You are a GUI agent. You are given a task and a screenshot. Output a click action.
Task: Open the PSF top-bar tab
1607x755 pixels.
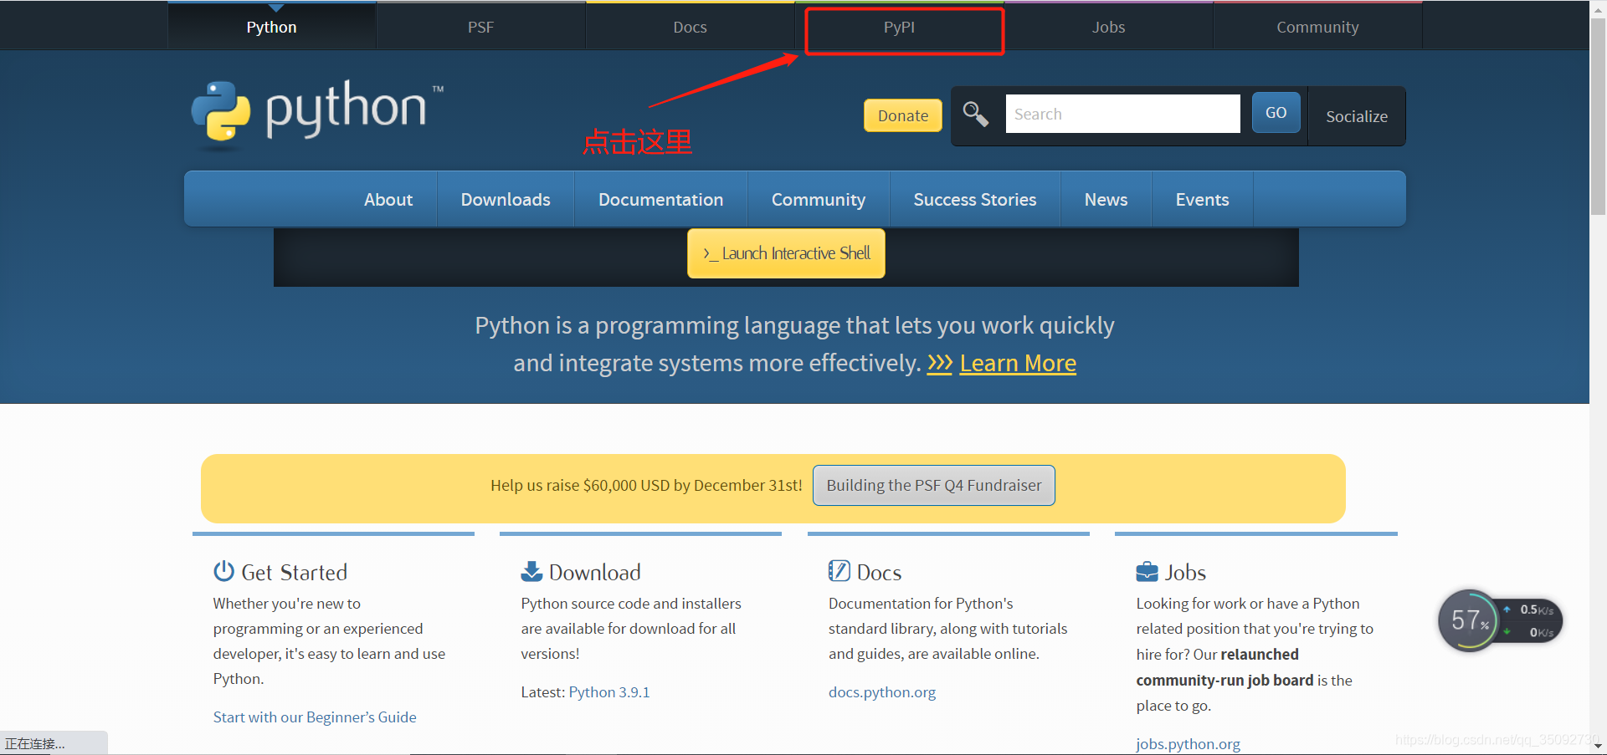click(480, 27)
